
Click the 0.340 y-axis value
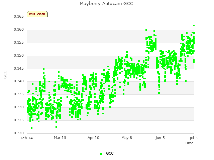(19, 81)
